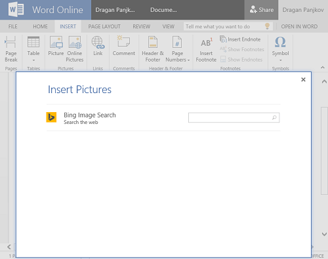The height and width of the screenshot is (259, 328).
Task: Switch to the HOME tab
Action: tap(40, 26)
